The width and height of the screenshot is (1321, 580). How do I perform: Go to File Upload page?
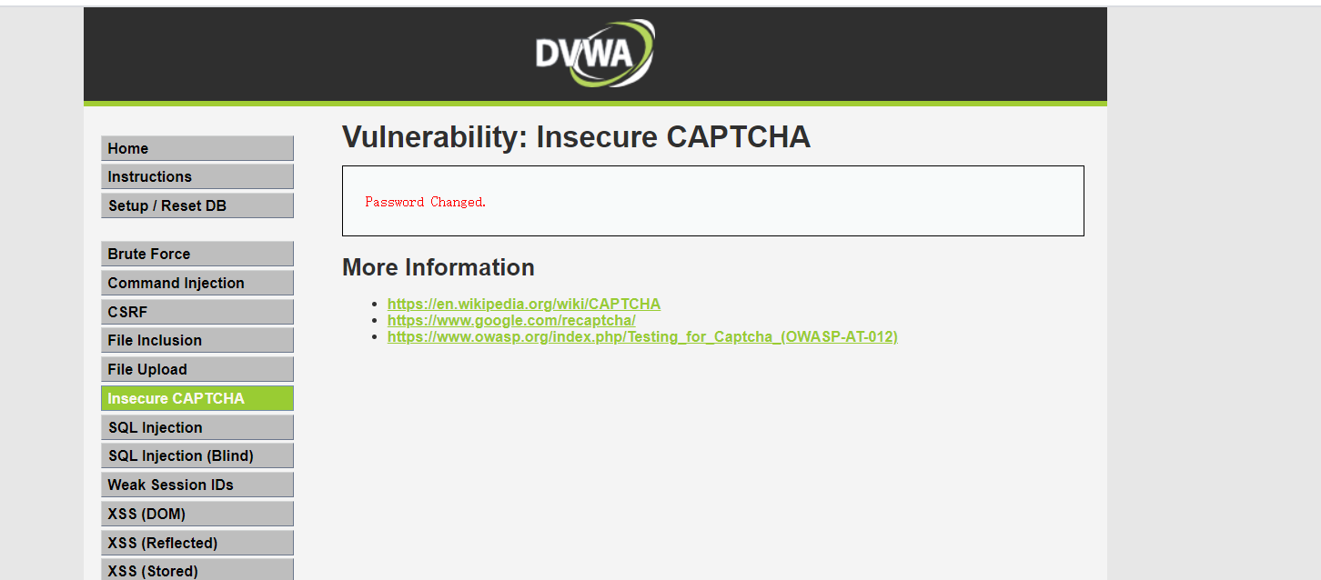tap(197, 369)
